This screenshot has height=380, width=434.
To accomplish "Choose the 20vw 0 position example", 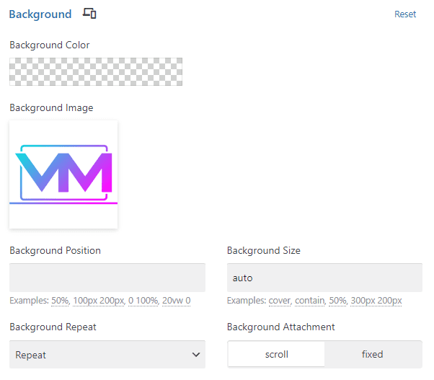I will (x=177, y=301).
